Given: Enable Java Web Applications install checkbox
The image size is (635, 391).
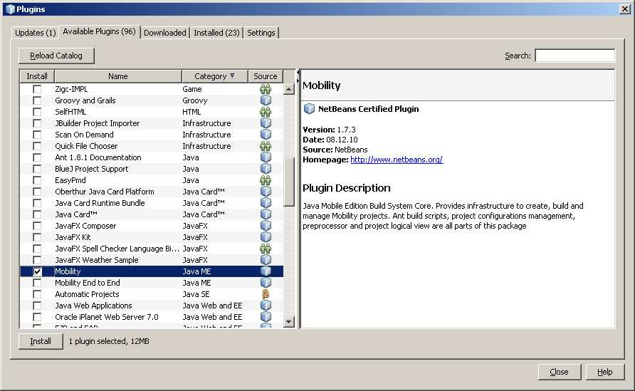Looking at the screenshot, I should (37, 306).
